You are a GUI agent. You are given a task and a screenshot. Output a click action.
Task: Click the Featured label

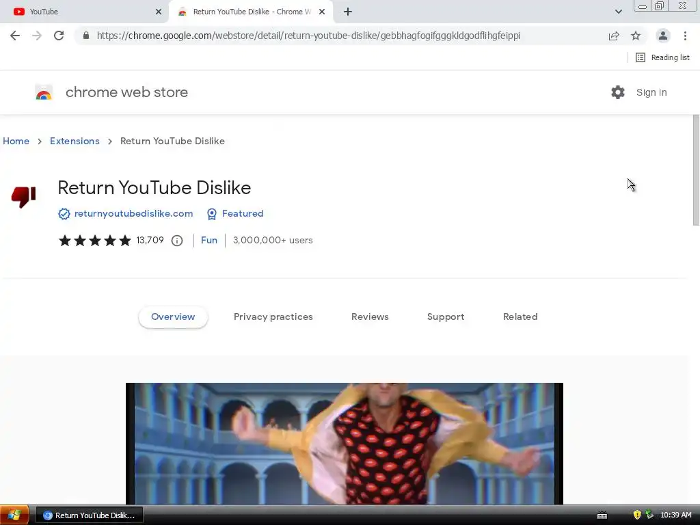point(243,214)
